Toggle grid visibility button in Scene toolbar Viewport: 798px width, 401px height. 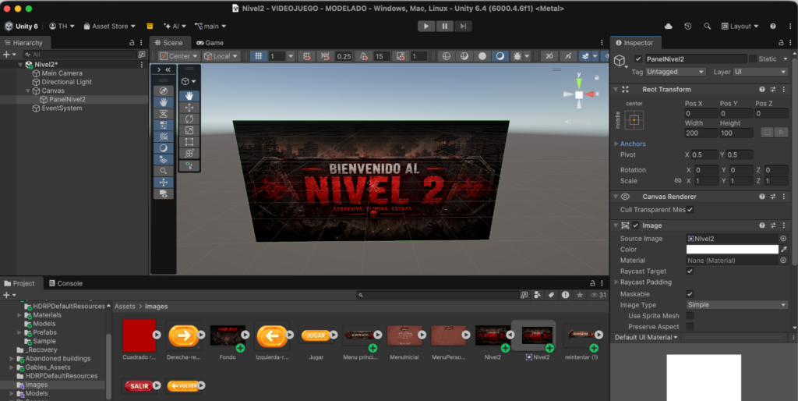click(x=259, y=56)
